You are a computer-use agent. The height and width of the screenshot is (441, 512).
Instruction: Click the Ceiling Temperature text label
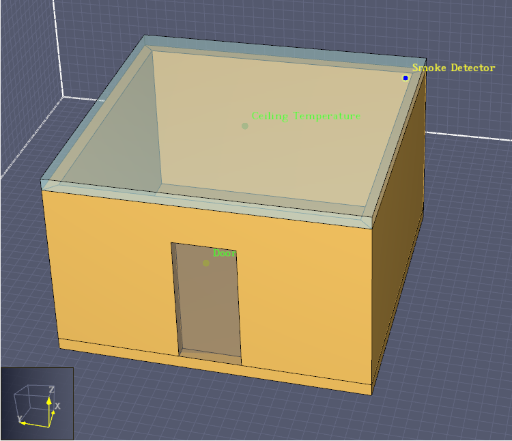point(306,116)
